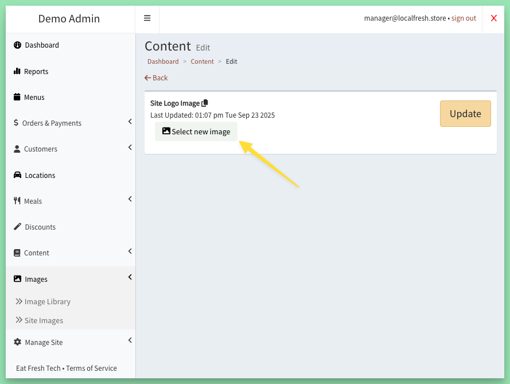Open the Dashboard menu item
Screen dimensions: 510x384
pyautogui.click(x=71, y=45)
